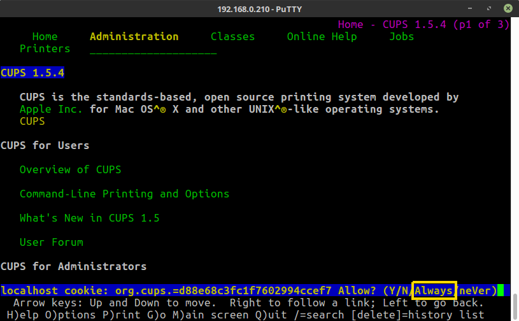
Task: Go to the Printers page
Action: pos(45,48)
